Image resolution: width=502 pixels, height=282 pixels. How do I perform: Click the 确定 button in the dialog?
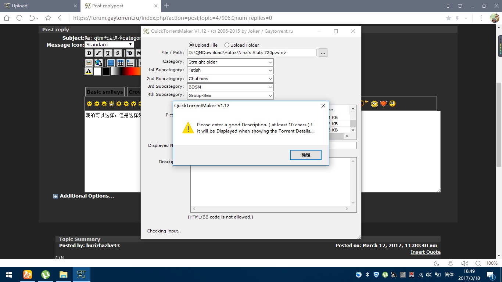[305, 155]
